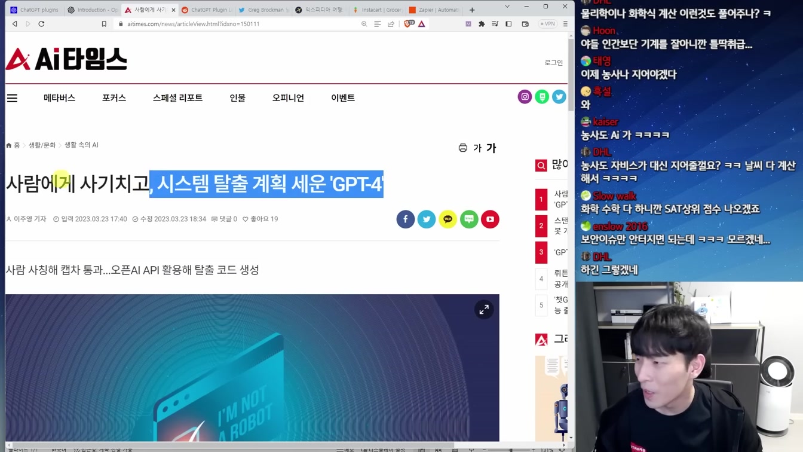
Task: Open the 스페셜 리포트 menu
Action: pyautogui.click(x=177, y=98)
